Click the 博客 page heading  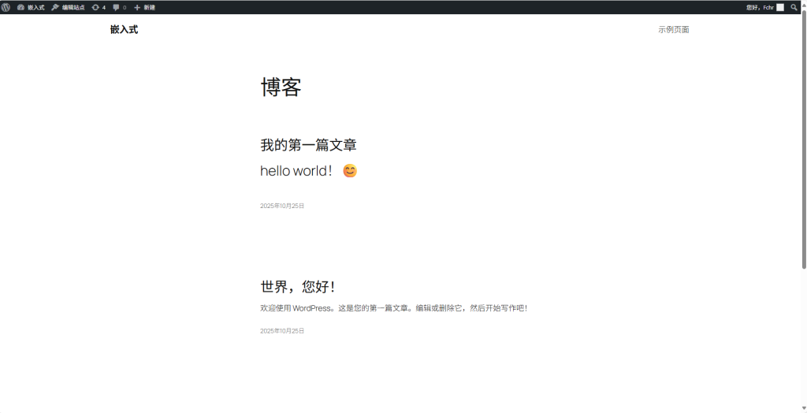pyautogui.click(x=281, y=87)
